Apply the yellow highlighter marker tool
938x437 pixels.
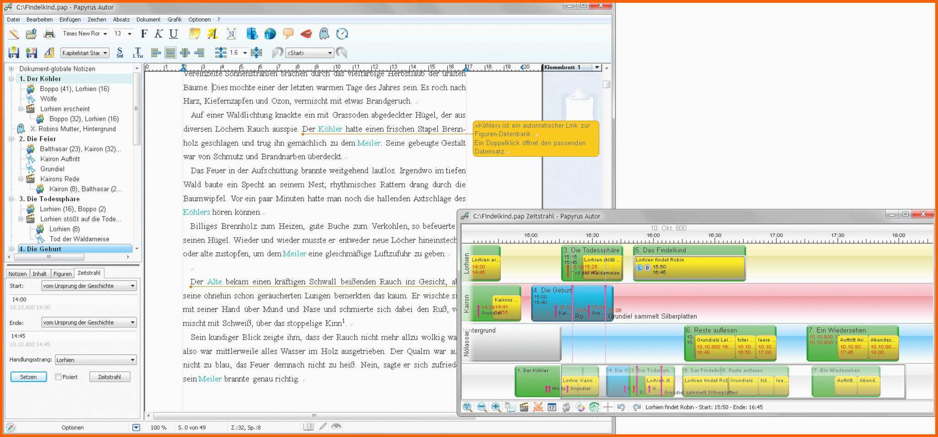[213, 34]
